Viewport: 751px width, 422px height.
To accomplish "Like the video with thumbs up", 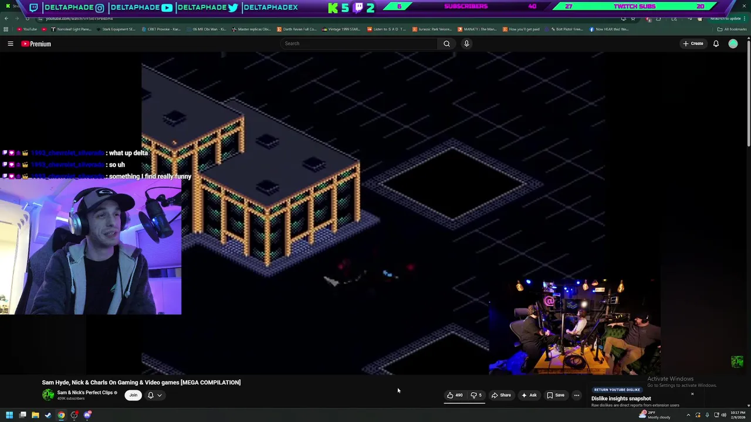I will (455, 395).
